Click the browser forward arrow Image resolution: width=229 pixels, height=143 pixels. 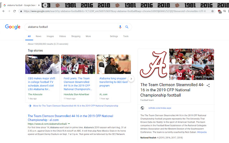tap(9, 11)
